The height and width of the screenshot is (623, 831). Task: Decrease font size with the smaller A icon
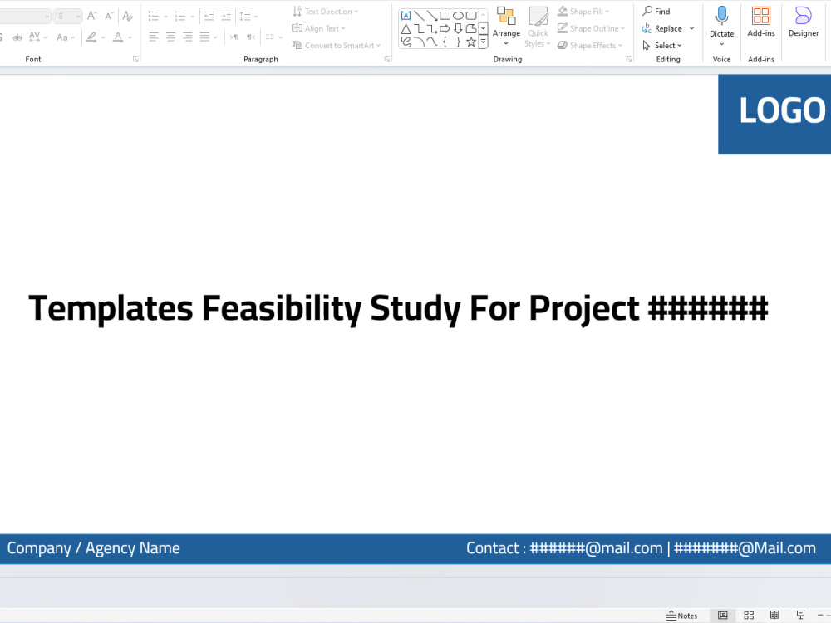(109, 16)
